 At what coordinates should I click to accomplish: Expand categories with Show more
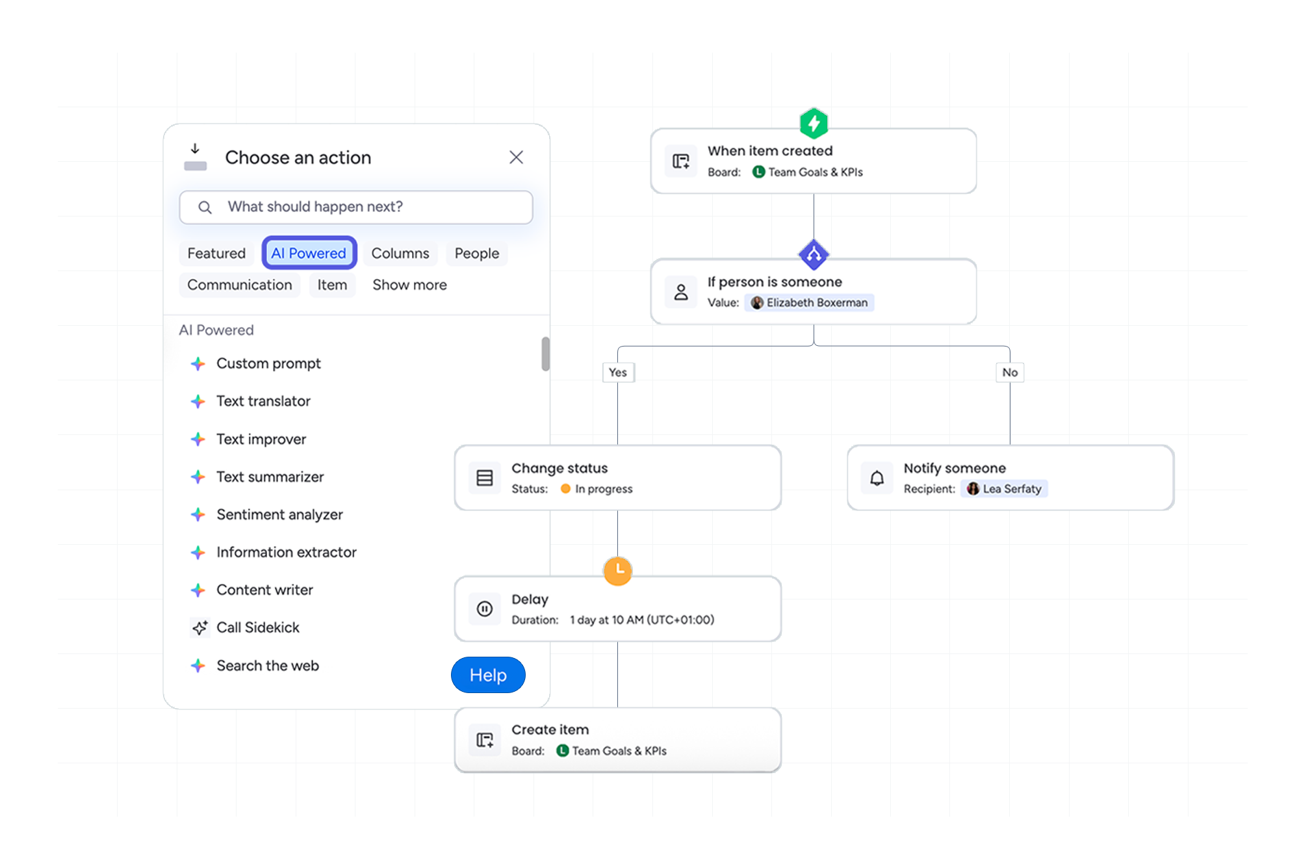coord(409,285)
